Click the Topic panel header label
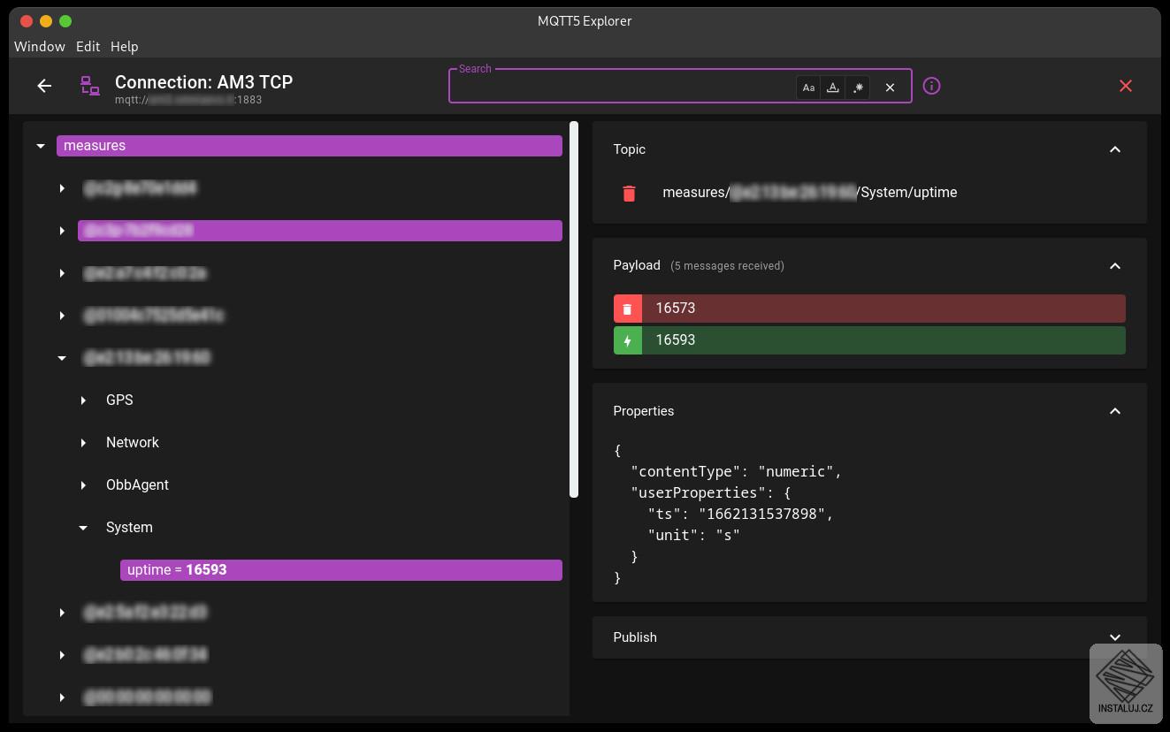Viewport: 1170px width, 732px height. click(x=630, y=149)
